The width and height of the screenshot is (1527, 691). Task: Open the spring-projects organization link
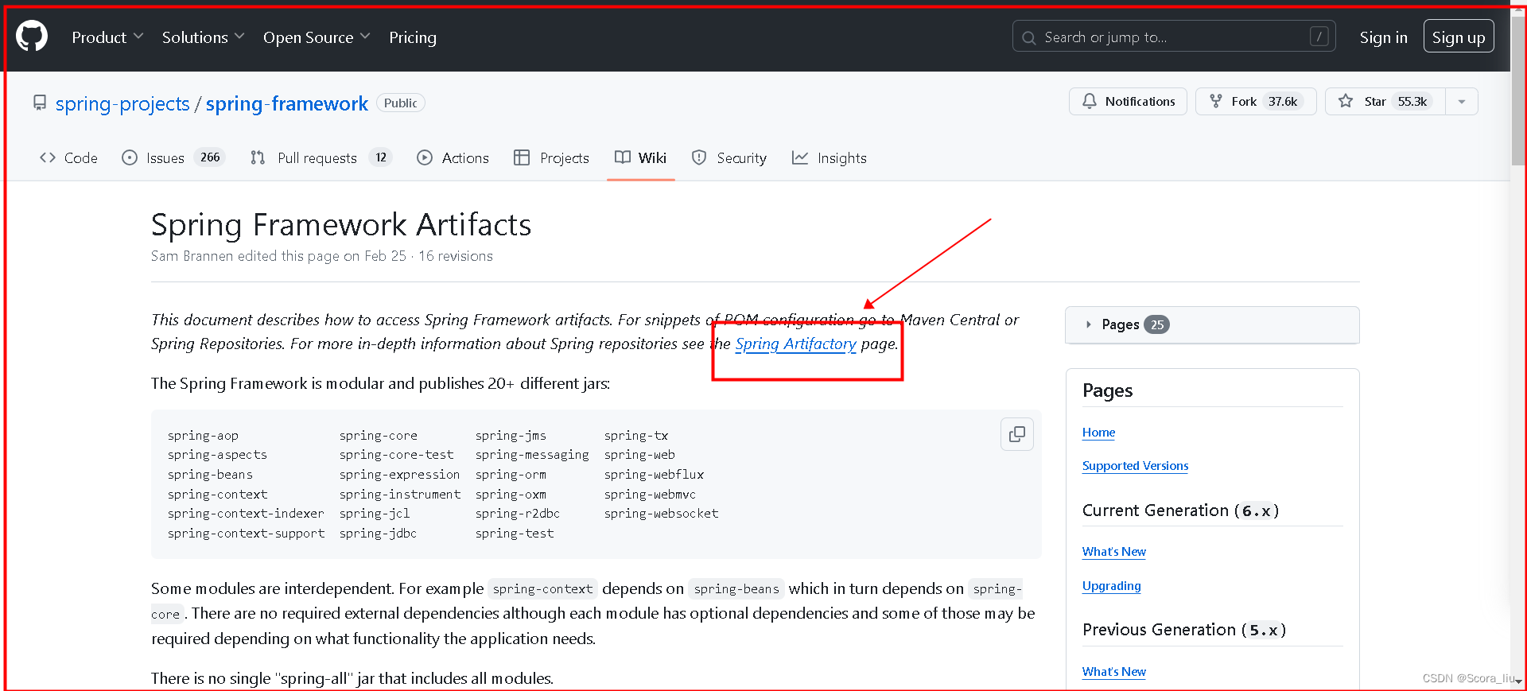122,103
